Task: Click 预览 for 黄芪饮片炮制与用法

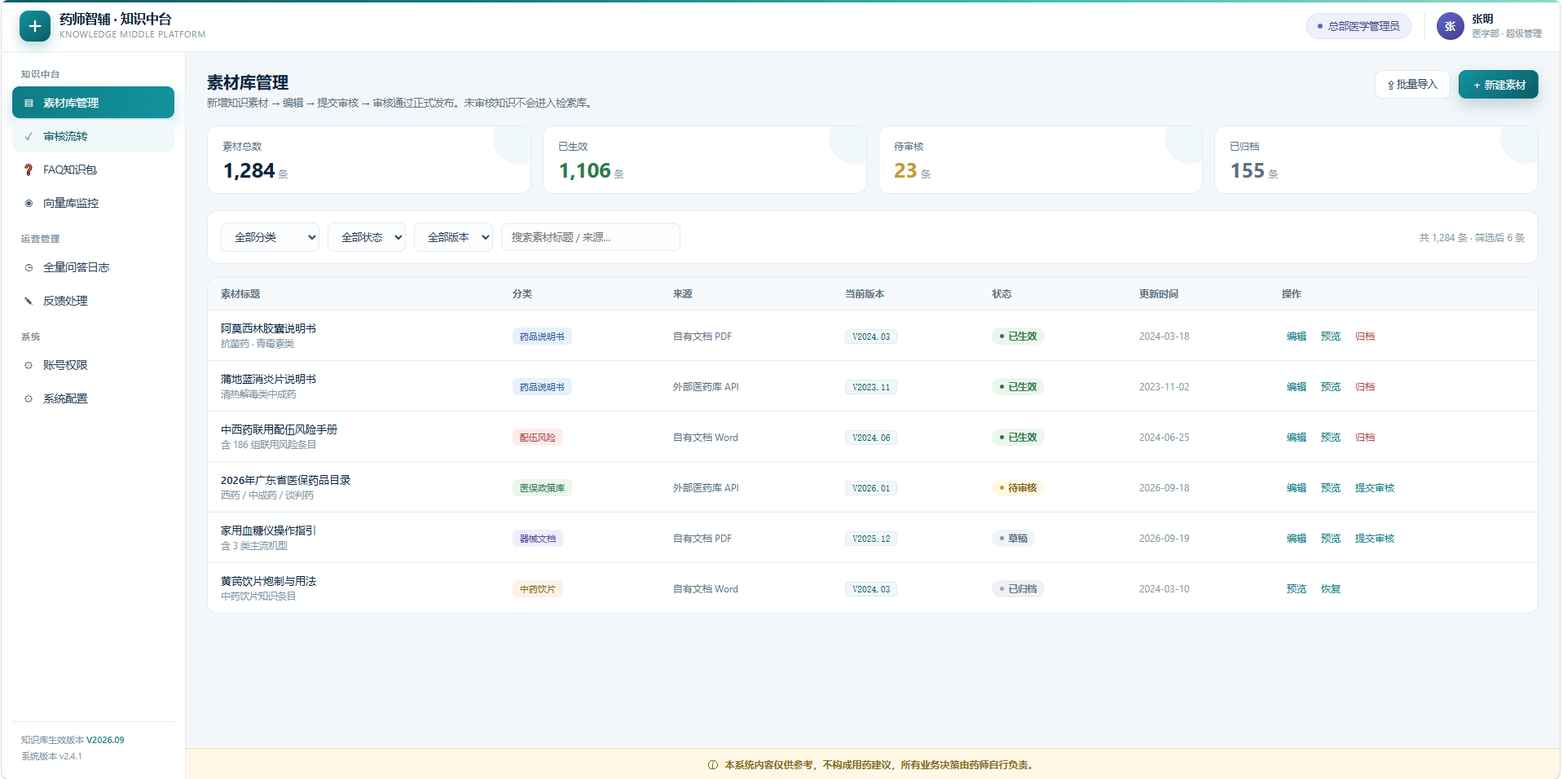Action: pyautogui.click(x=1296, y=589)
